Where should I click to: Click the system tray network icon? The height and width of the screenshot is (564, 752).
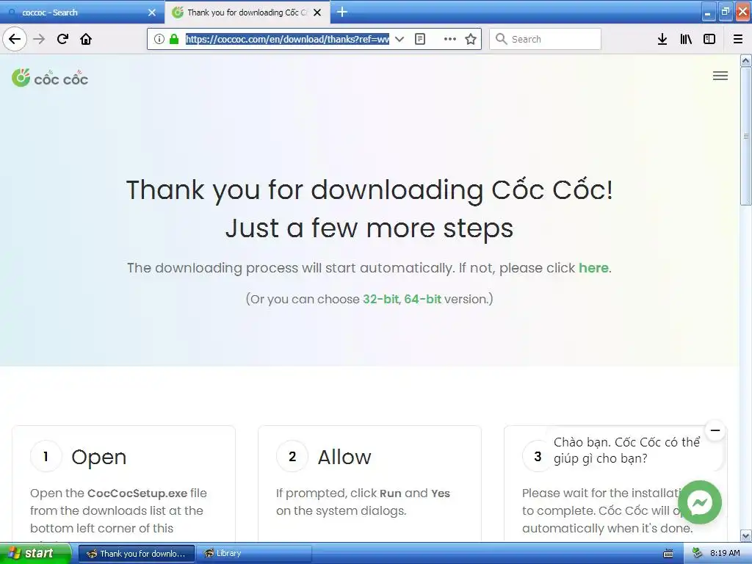coord(698,554)
